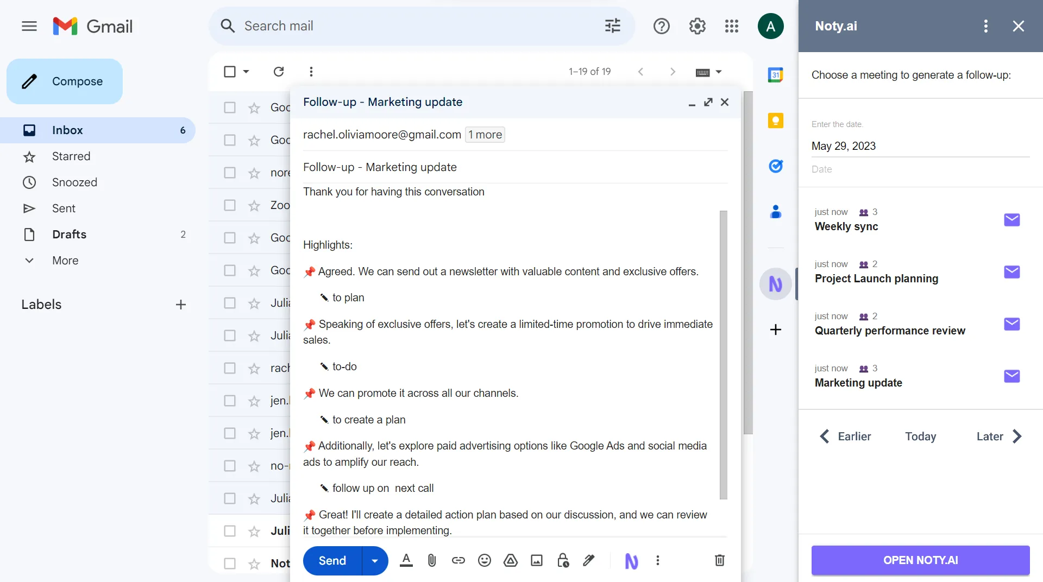This screenshot has height=582, width=1043.
Task: Open the account avatar A
Action: pyautogui.click(x=770, y=26)
